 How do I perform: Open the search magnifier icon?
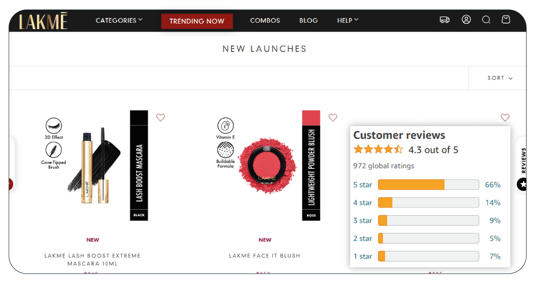point(486,20)
